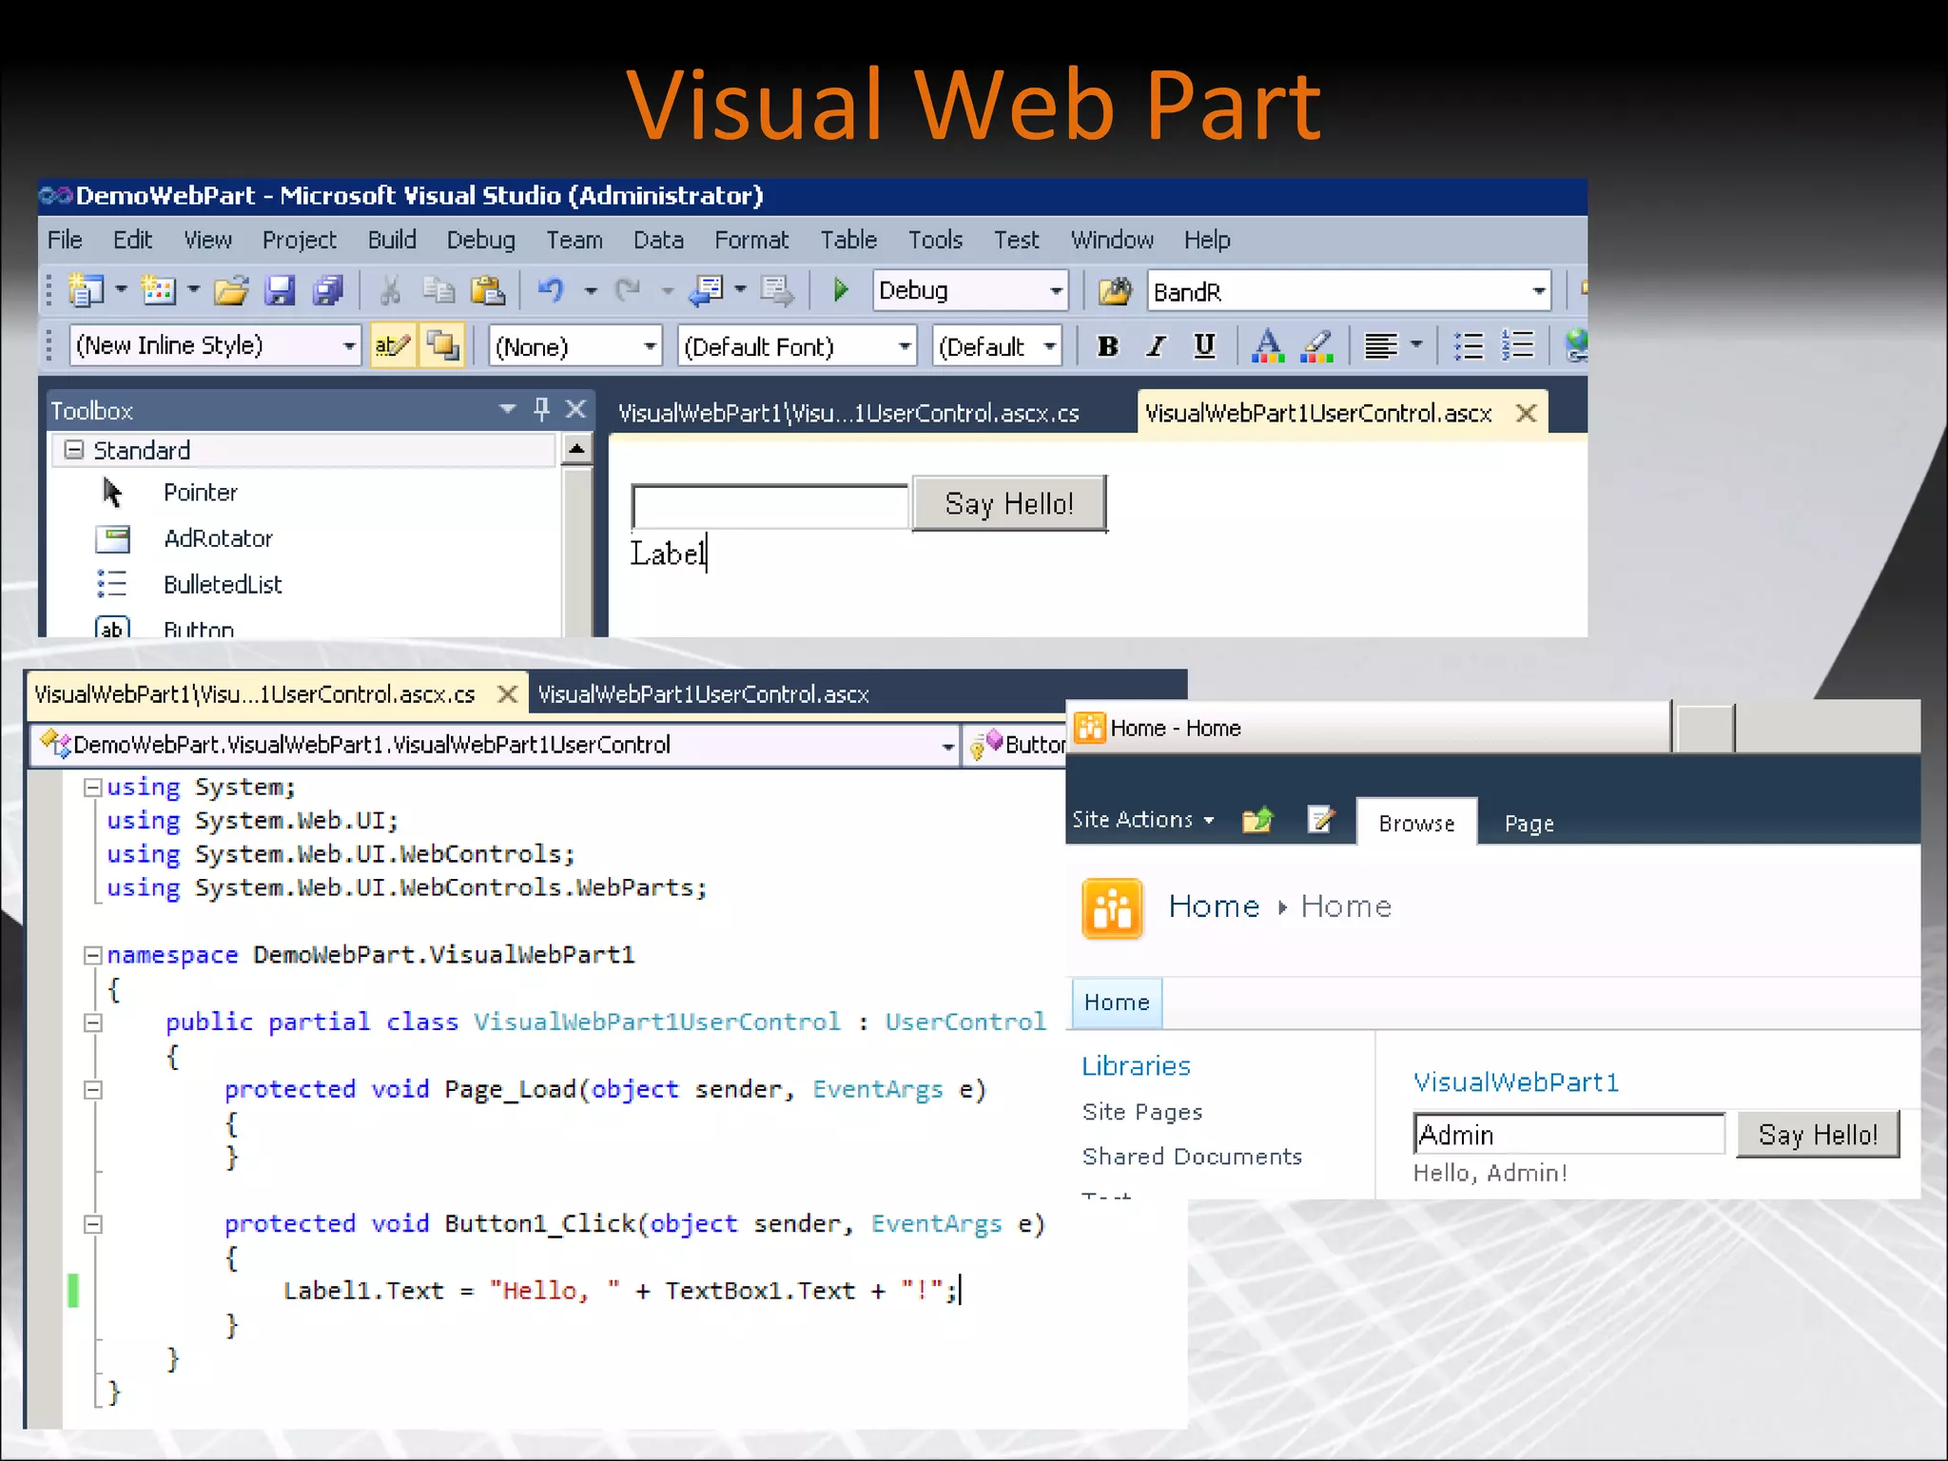Screen dimensions: 1948x1461
Task: Toggle Underline formatting button
Action: (x=1204, y=346)
